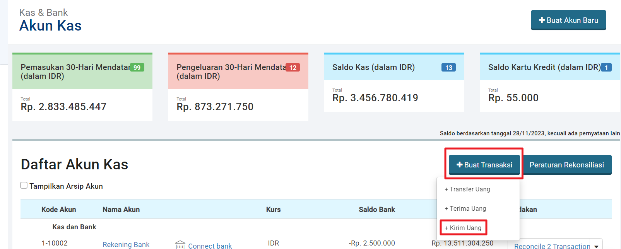Screen dimensions: 621x249
Task: Click the blue 13 badge on Saldo Kas
Action: click(x=448, y=68)
